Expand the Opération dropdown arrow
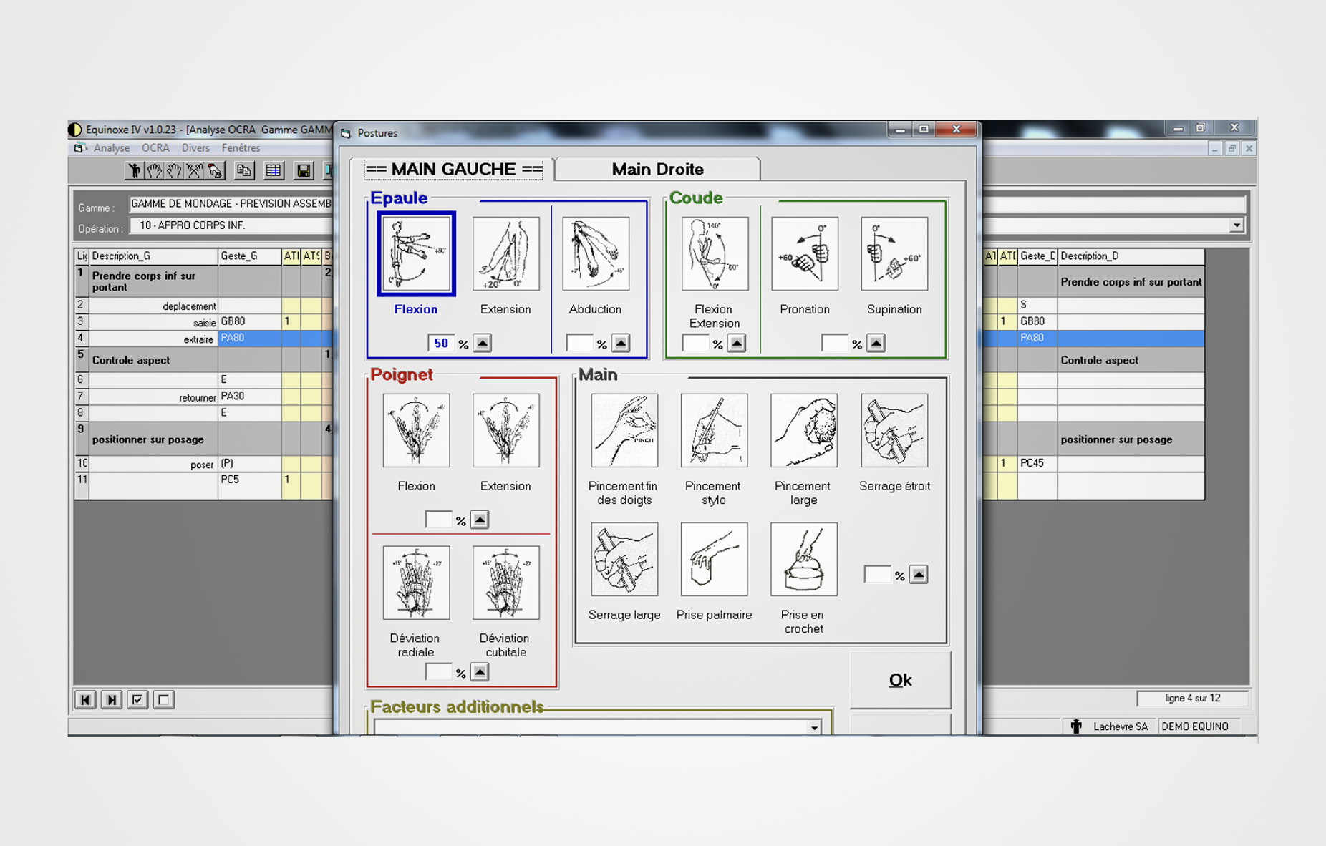1326x846 pixels. click(x=1237, y=225)
